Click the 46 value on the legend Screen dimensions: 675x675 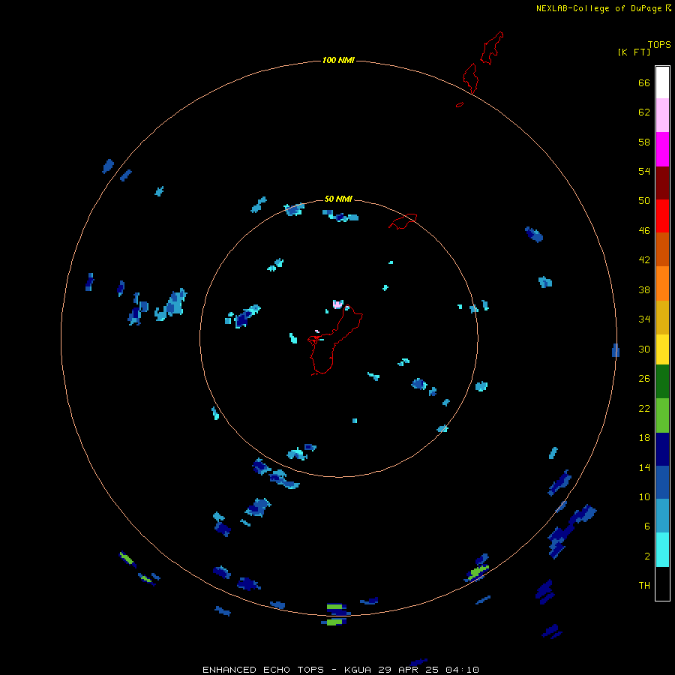[644, 231]
